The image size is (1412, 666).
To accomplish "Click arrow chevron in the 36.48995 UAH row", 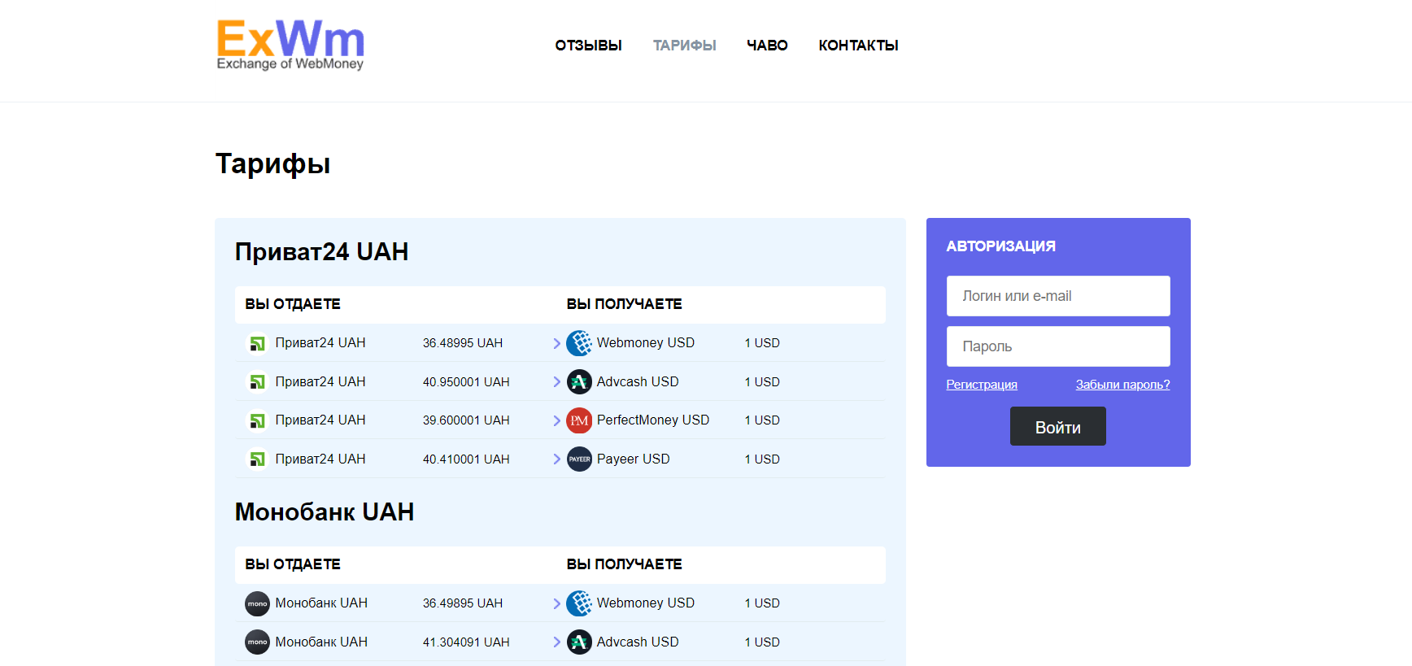I will (556, 343).
